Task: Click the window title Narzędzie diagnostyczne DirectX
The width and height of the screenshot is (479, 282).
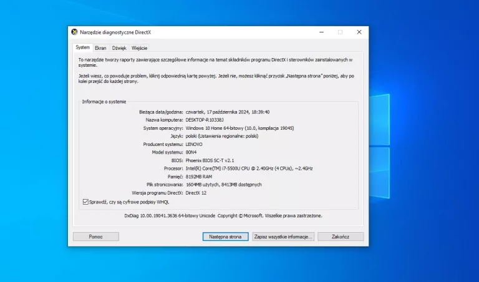Action: [115, 32]
